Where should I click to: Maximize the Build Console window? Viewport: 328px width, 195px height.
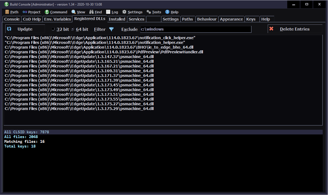tap(307, 4)
